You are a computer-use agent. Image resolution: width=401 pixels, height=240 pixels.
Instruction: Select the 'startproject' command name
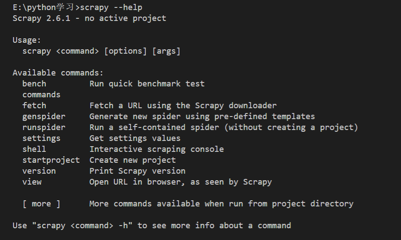51,160
